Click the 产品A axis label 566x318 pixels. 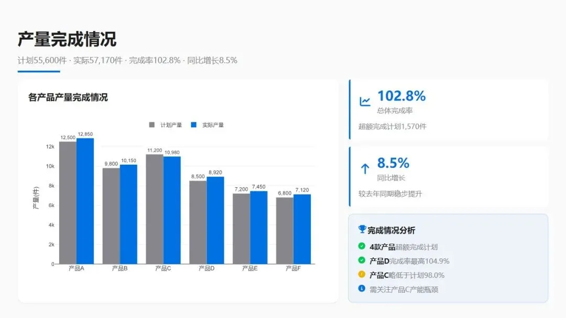point(77,268)
